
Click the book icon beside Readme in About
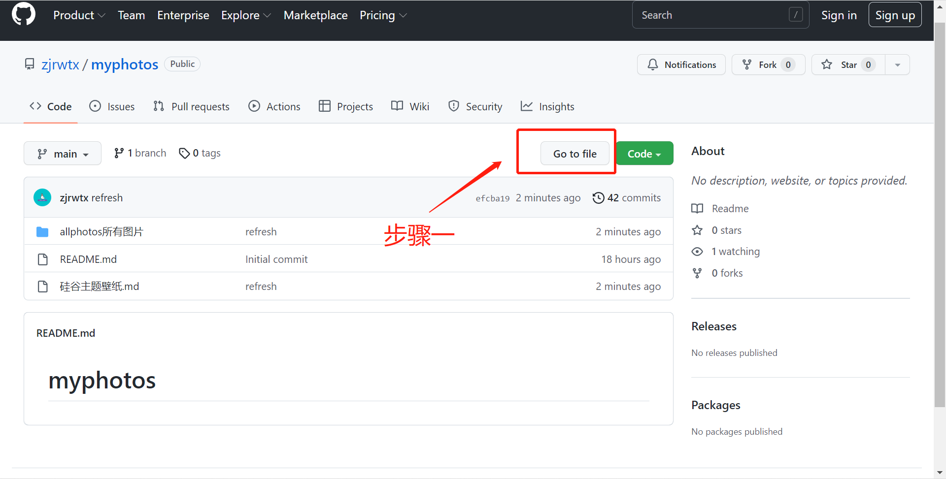click(697, 209)
